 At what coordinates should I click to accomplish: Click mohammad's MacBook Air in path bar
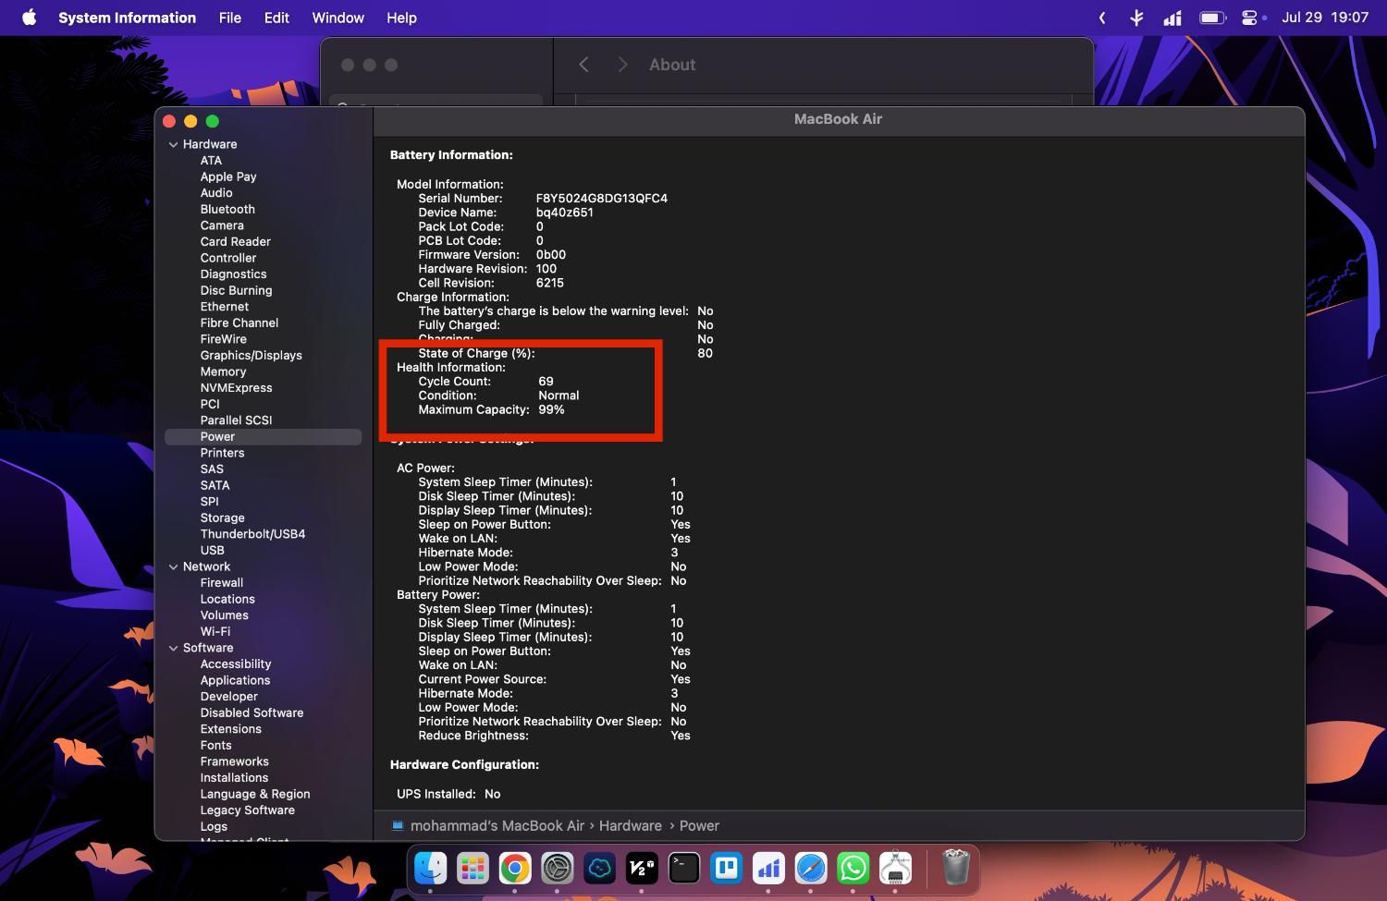(x=497, y=825)
